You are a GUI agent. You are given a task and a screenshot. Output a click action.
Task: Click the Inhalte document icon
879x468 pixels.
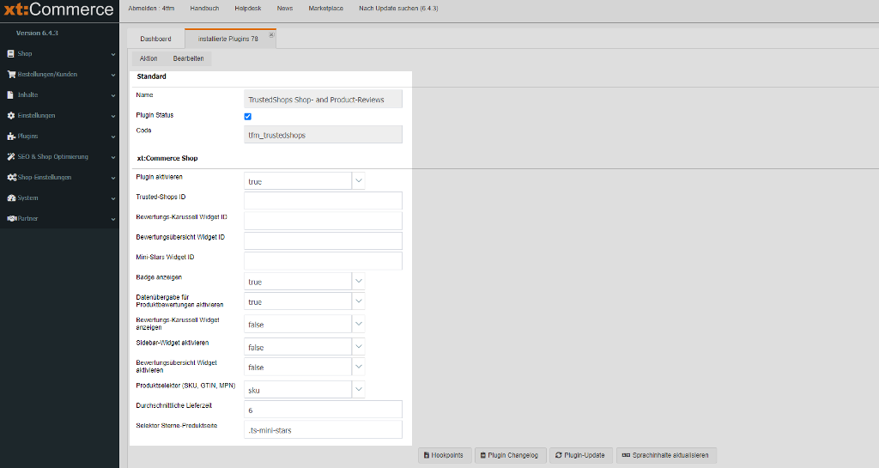10,94
